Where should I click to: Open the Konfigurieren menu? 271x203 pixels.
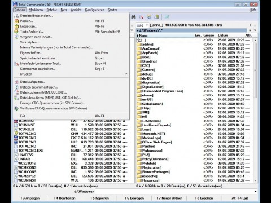tap(94, 10)
